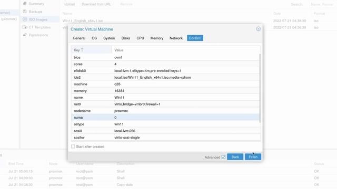Click Finish to create the VM
Screen dimensions: 337x189
point(253,157)
